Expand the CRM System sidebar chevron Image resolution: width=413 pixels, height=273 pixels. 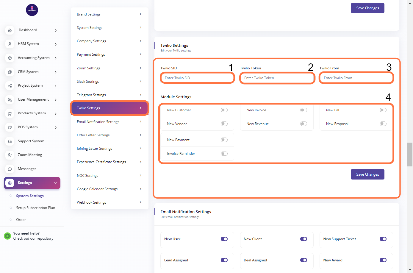click(56, 72)
